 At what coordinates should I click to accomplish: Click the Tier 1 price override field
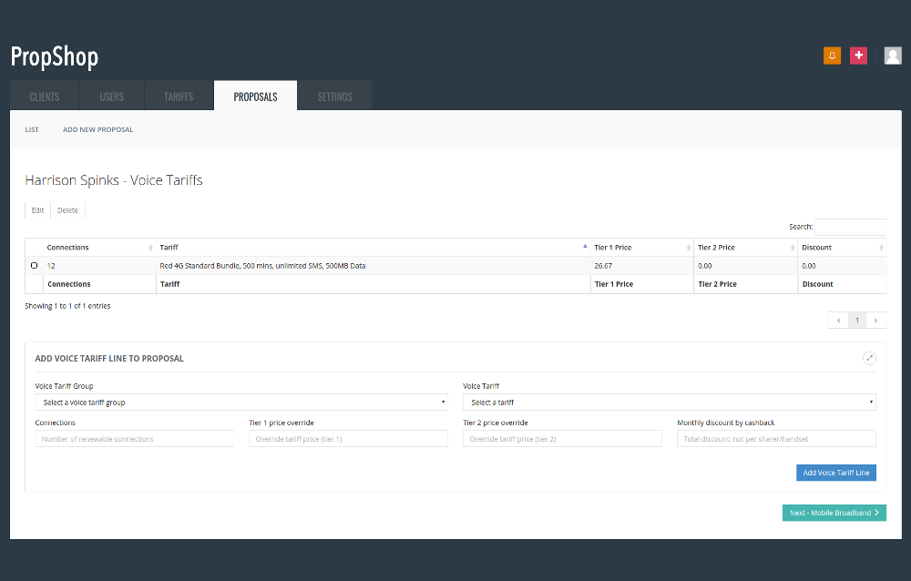point(348,439)
